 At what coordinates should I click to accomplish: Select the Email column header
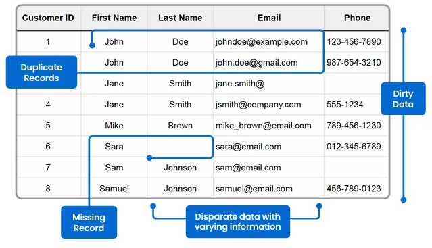tap(269, 18)
